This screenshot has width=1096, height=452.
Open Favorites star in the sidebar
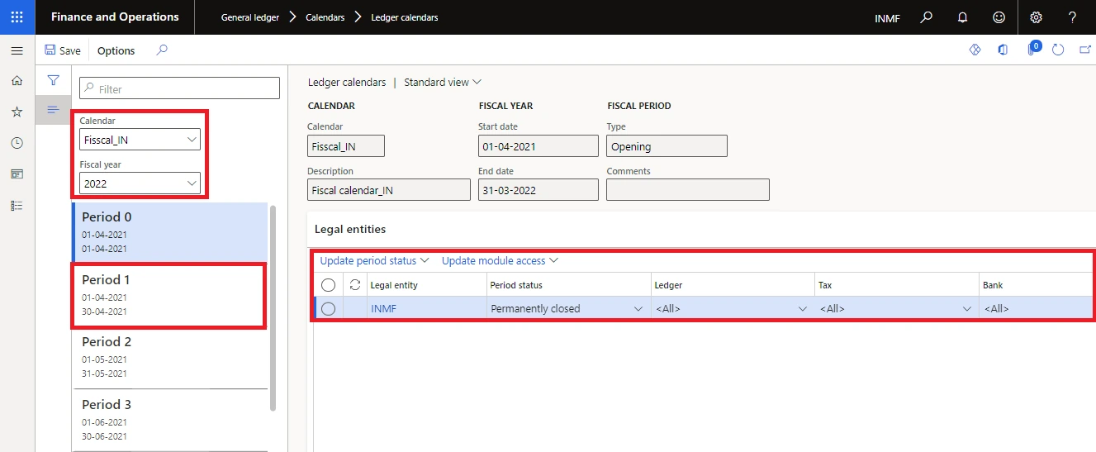17,112
